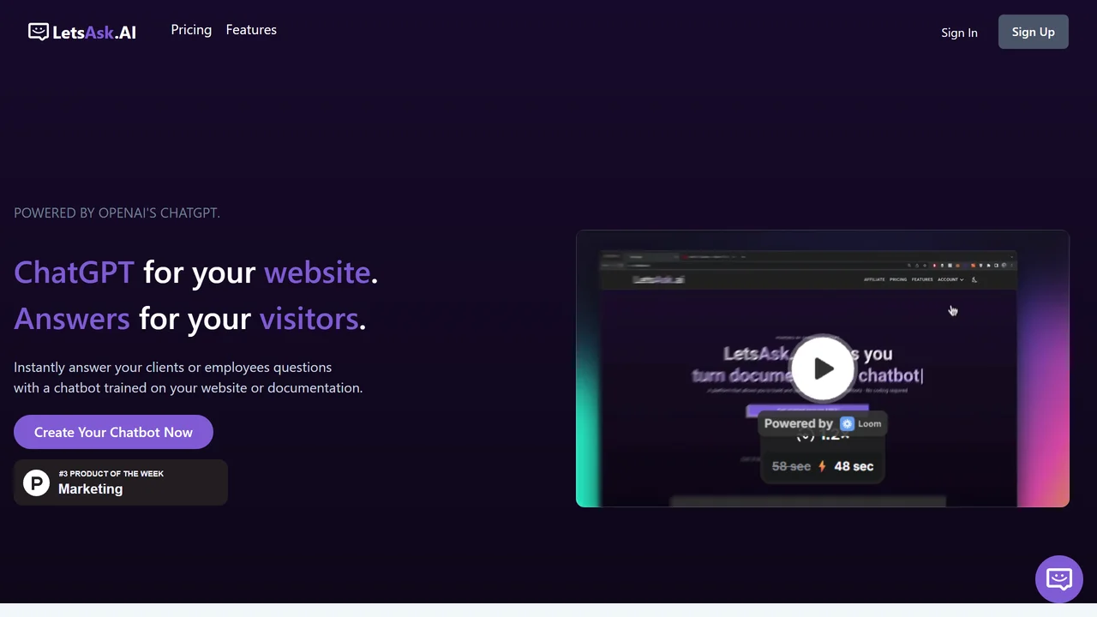The height and width of the screenshot is (617, 1097).
Task: Open the chat widget bubble icon
Action: 1059,579
